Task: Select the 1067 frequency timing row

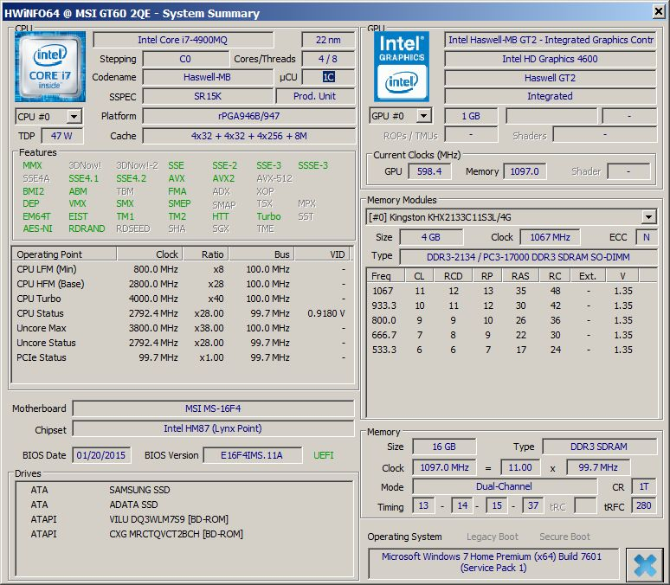Action: tap(511, 291)
